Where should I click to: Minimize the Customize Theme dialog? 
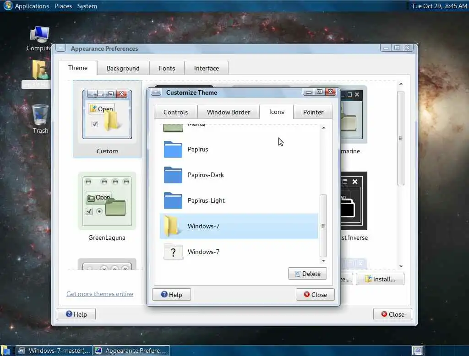(308, 92)
